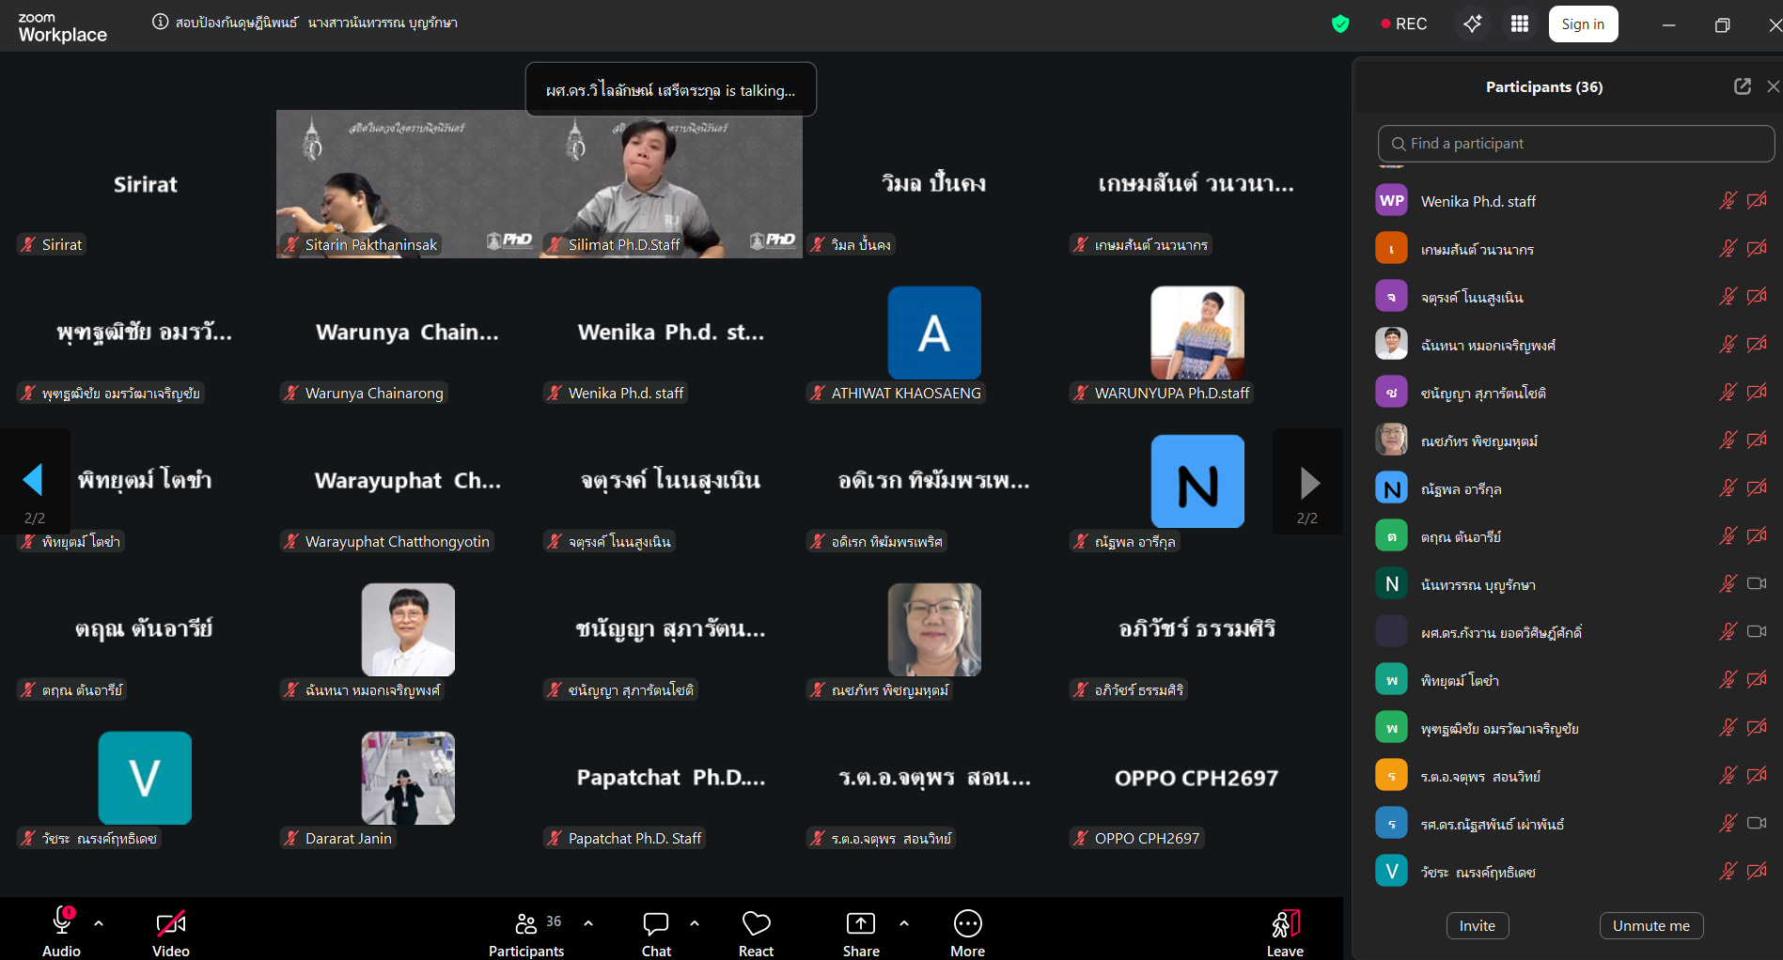
Task: Open the Share screen icon
Action: [860, 924]
